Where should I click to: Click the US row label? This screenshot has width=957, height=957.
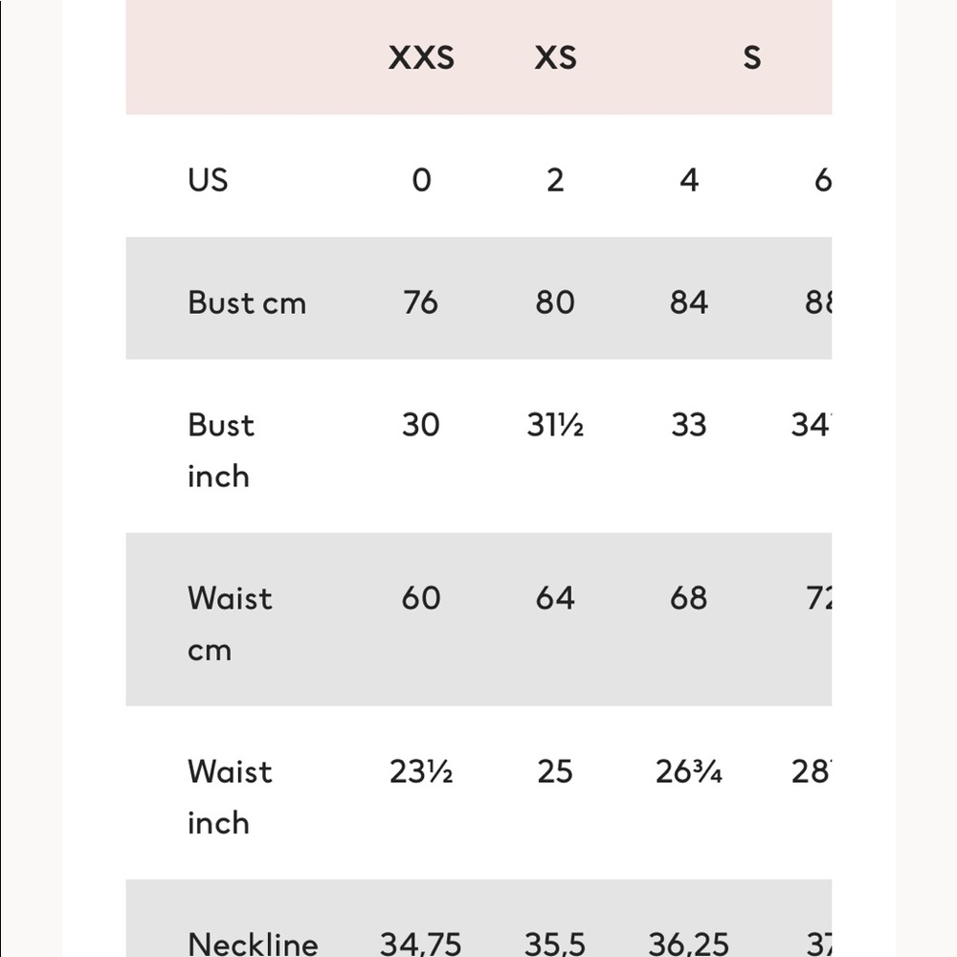click(208, 180)
